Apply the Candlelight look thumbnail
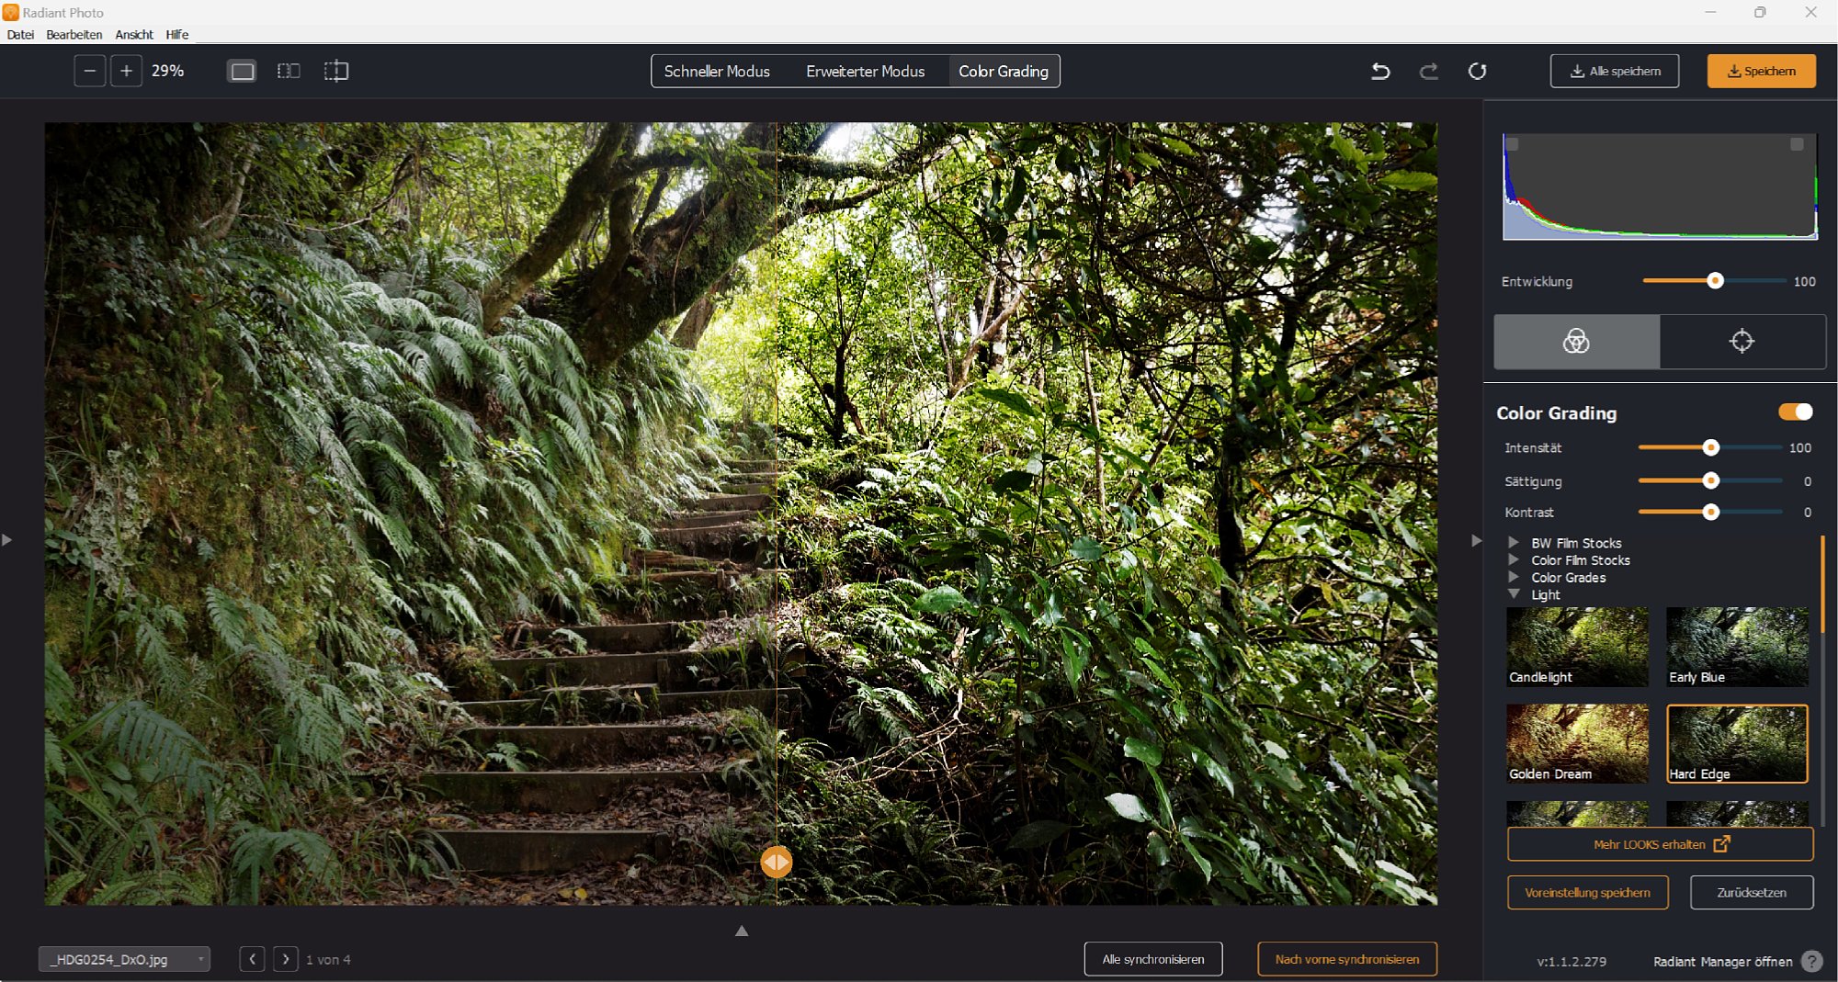Screen dimensions: 1838x982 tap(1577, 647)
